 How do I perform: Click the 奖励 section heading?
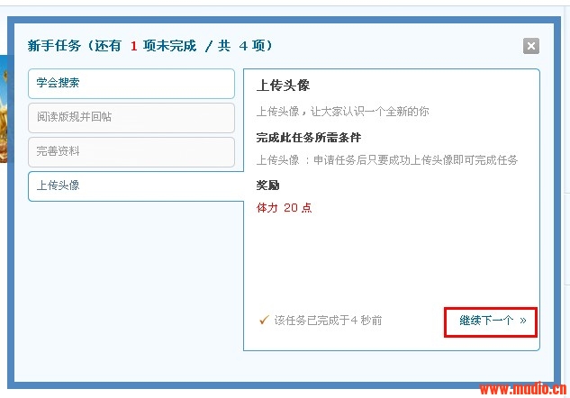tap(267, 185)
